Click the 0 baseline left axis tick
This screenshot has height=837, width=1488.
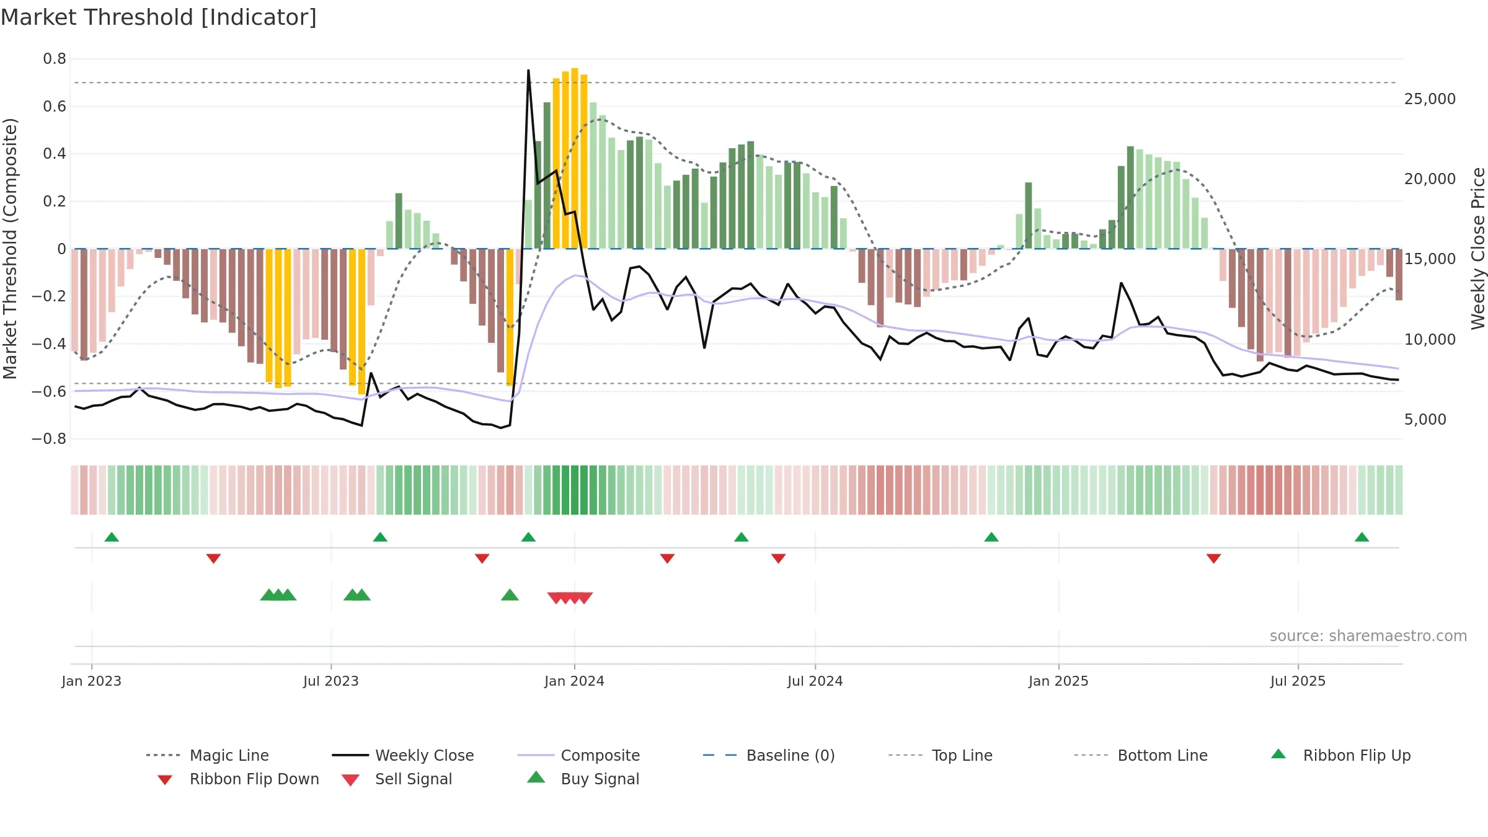(61, 249)
